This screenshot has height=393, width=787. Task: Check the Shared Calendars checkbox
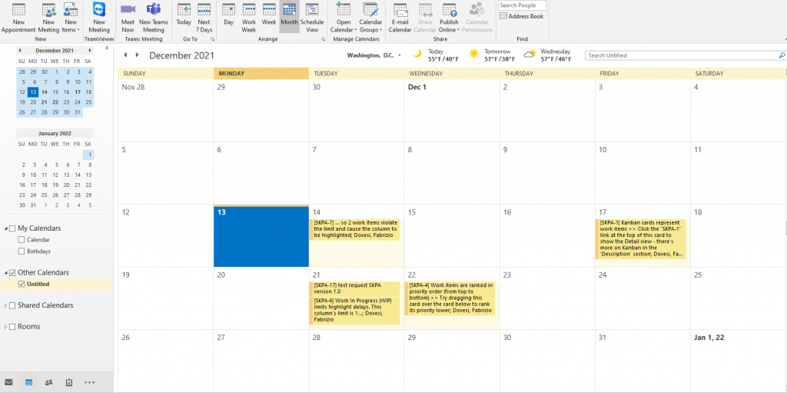pos(12,305)
